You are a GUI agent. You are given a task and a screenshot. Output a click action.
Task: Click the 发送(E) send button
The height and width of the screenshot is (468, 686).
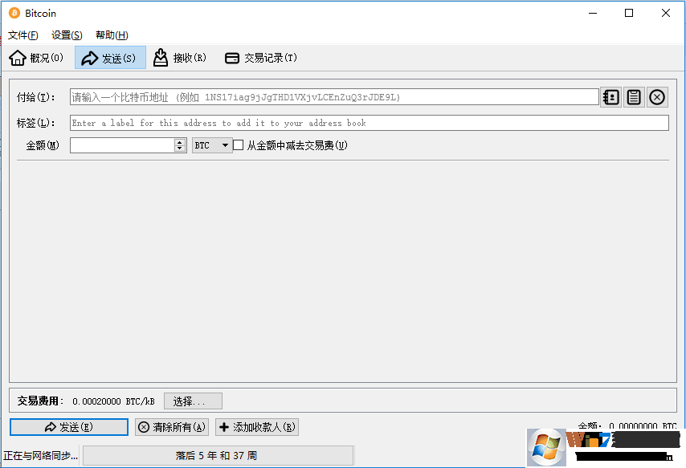(x=69, y=427)
